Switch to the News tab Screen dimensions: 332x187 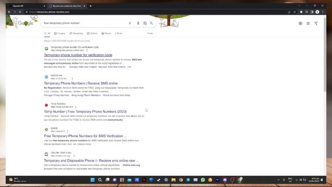tap(106, 33)
